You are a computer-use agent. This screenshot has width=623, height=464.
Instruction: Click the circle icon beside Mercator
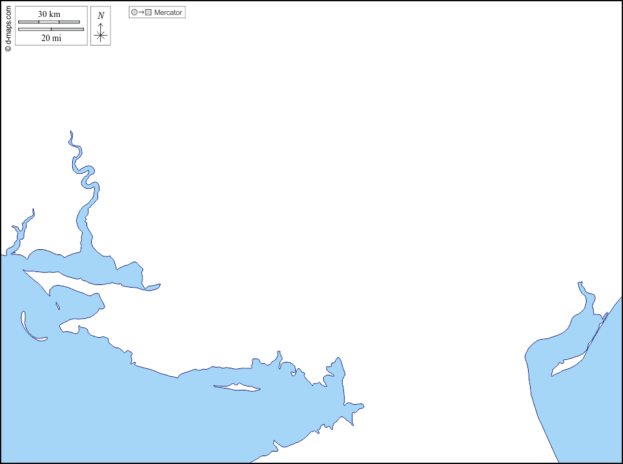[x=134, y=12]
